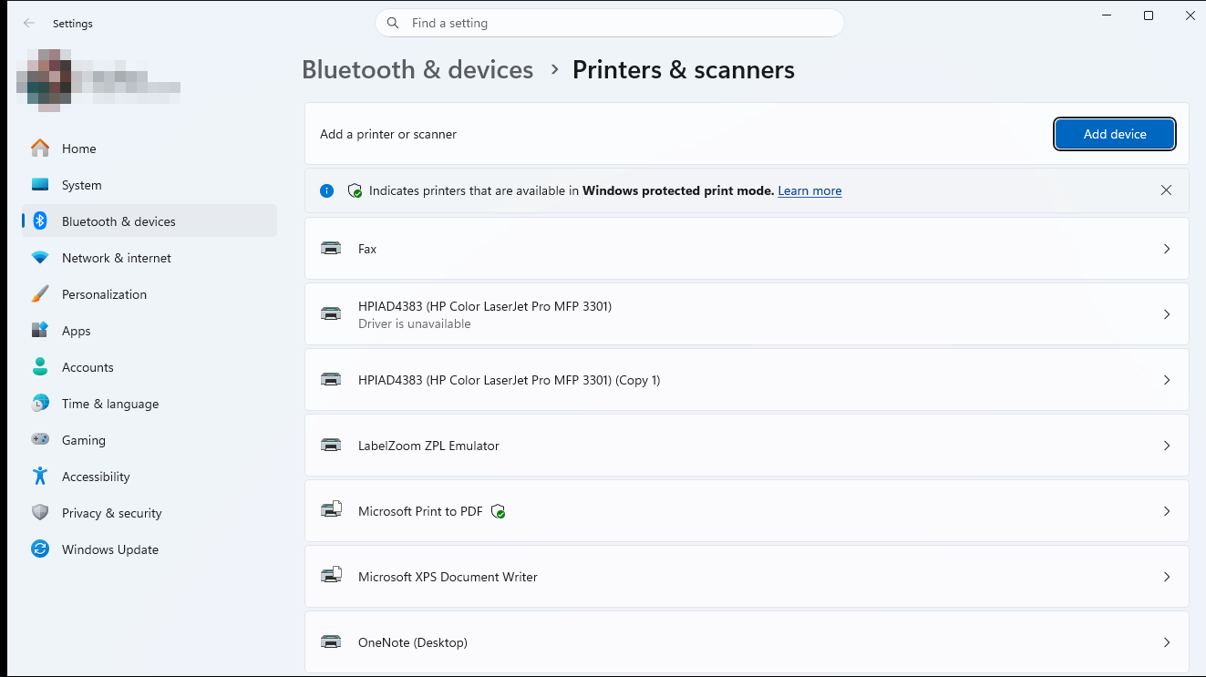Click 'OneNote (Desktop)' name text
The height and width of the screenshot is (677, 1206).
(x=413, y=642)
